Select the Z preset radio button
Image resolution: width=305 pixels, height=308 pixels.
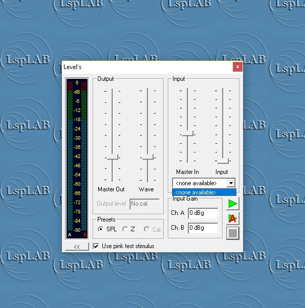(125, 229)
